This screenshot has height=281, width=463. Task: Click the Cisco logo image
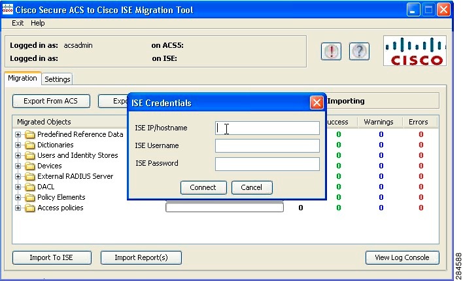point(415,51)
